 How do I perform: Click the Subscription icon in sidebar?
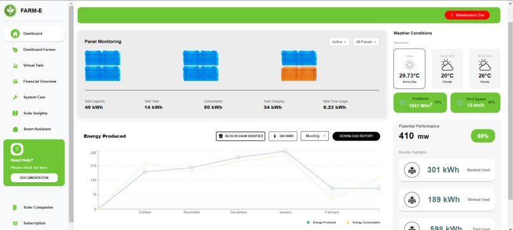point(15,223)
